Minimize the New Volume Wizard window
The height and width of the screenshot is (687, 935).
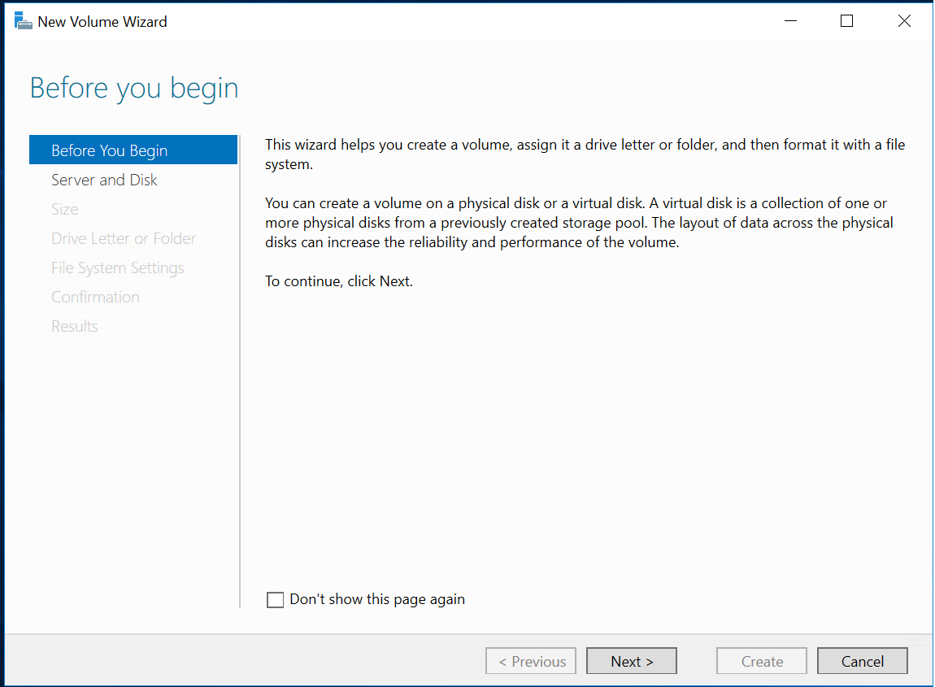tap(789, 21)
